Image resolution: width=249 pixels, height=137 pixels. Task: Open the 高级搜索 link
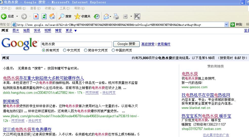[x=148, y=44]
